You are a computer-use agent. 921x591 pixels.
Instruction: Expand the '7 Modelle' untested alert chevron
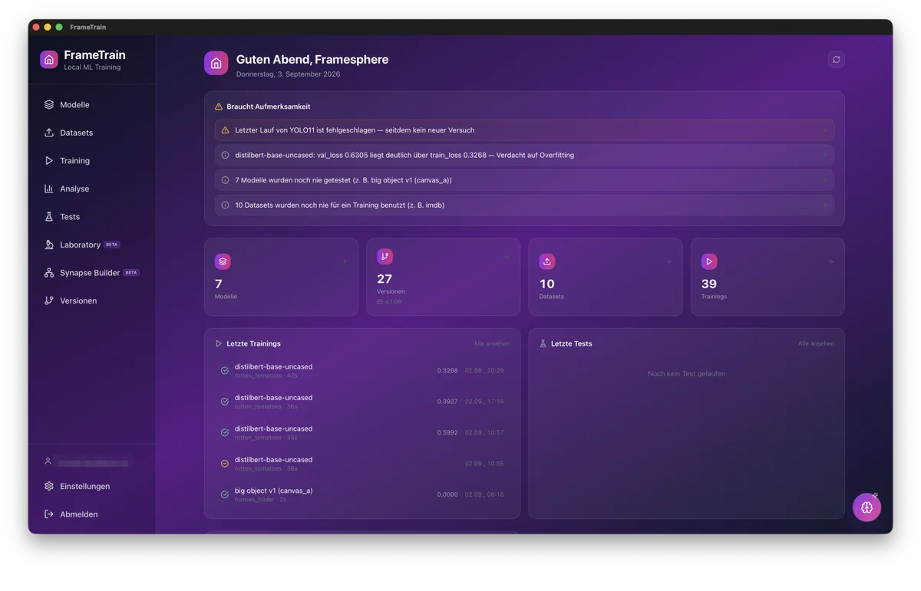(825, 180)
